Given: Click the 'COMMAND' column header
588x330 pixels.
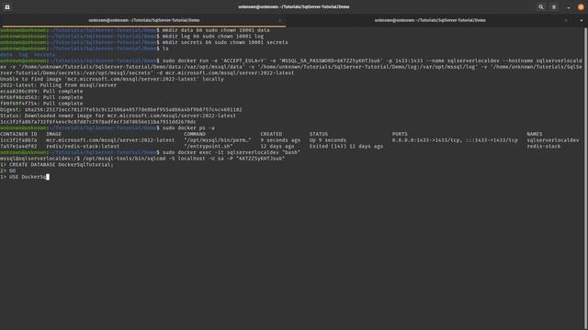Looking at the screenshot, I should pyautogui.click(x=195, y=134).
